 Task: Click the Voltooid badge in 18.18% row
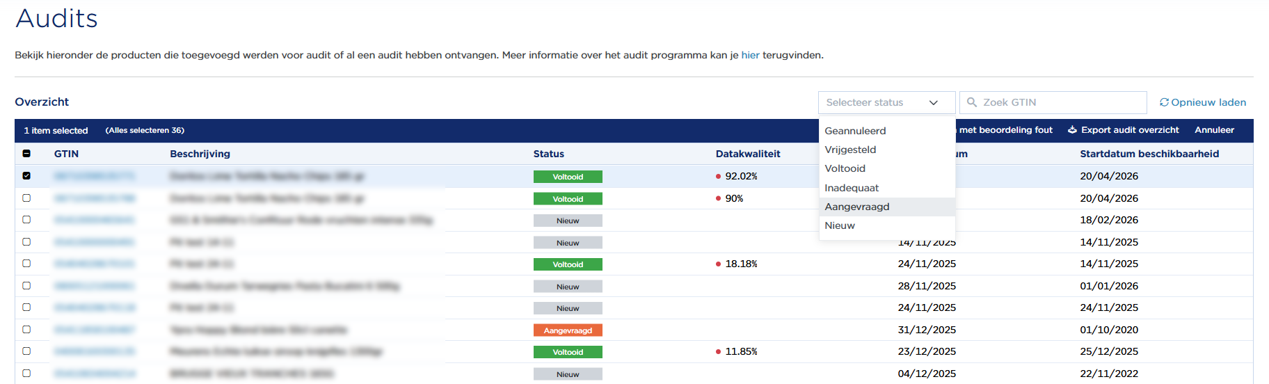click(x=568, y=264)
